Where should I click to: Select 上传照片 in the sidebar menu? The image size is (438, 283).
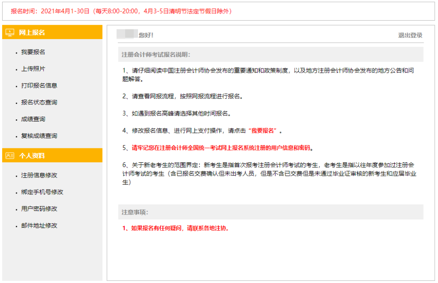click(x=33, y=69)
